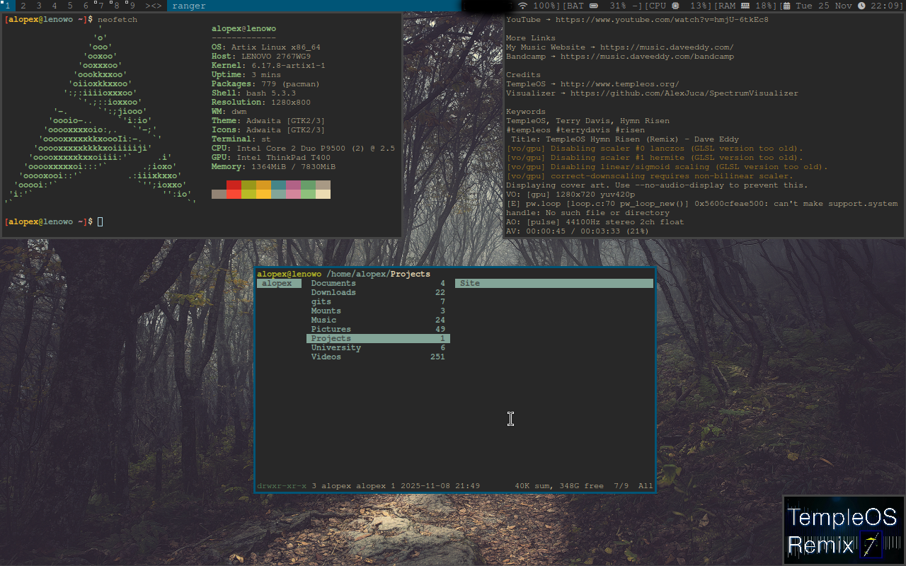This screenshot has height=566, width=906.
Task: Open the music.daveeddy.com website link
Action: pyautogui.click(x=667, y=47)
